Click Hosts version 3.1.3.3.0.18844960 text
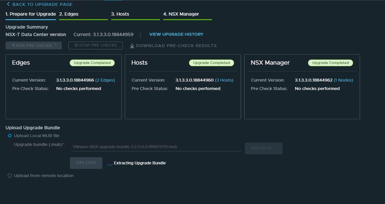Screen dimensions: 385x204 click(194, 80)
